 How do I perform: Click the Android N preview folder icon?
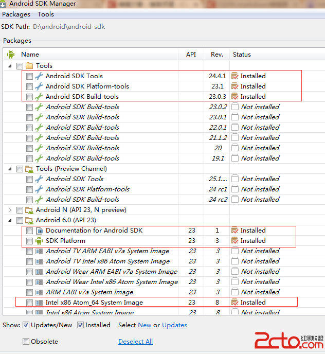point(29,210)
